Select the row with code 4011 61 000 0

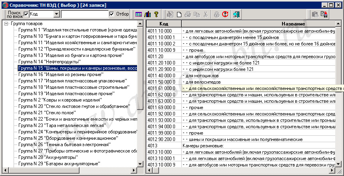[x=241, y=88]
